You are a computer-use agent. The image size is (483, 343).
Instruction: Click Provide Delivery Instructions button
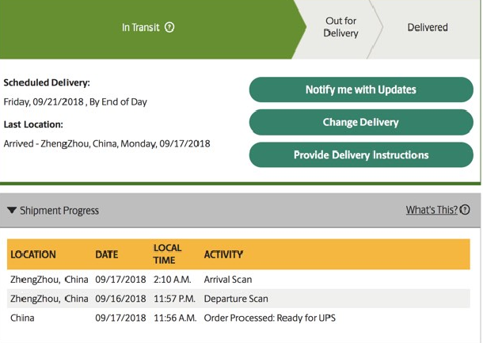[361, 154]
